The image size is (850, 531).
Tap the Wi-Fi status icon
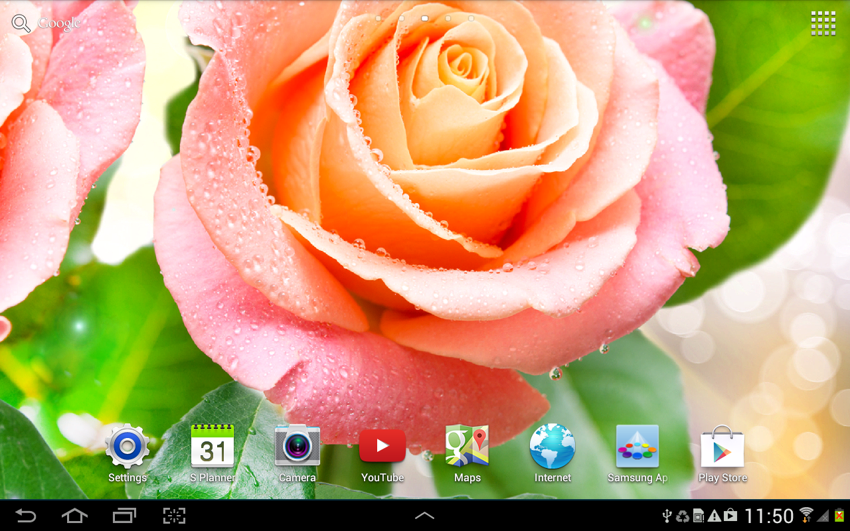tap(806, 515)
